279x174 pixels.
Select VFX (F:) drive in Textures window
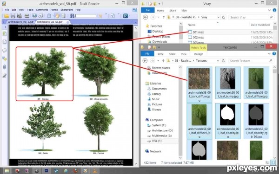pos(154,141)
